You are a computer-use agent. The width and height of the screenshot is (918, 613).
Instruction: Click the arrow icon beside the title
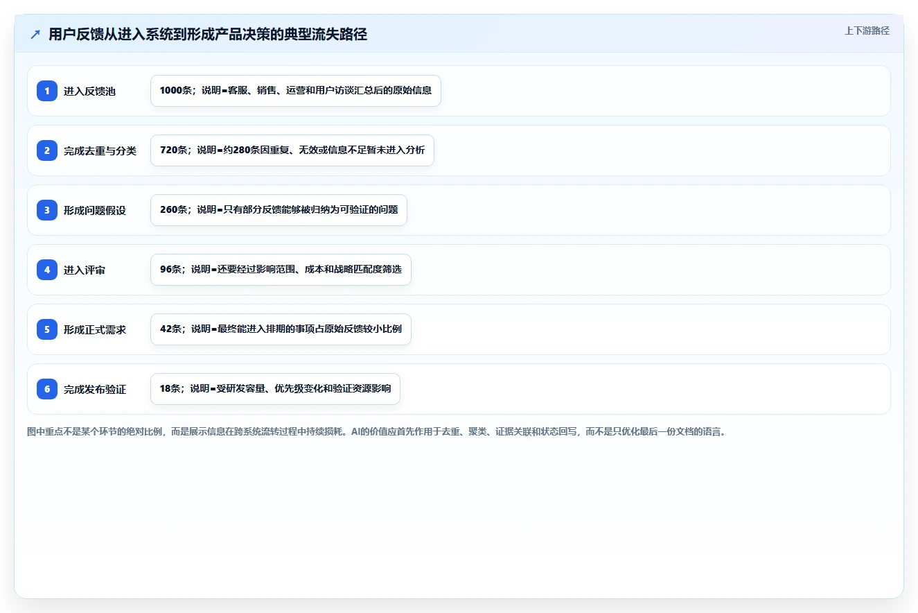click(35, 35)
